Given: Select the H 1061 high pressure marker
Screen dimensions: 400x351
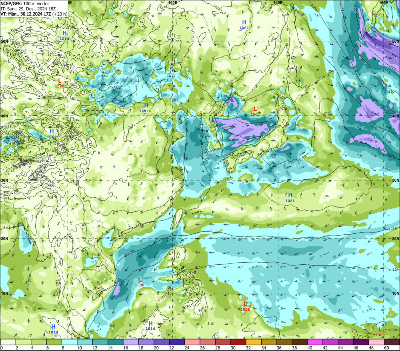Looking at the screenshot, I should pos(52,134).
